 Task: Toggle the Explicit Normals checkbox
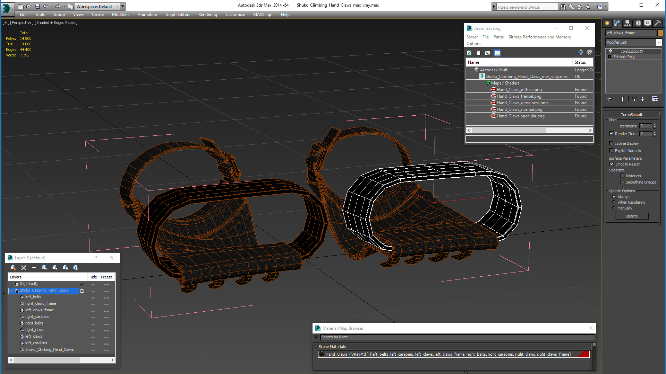coord(612,151)
